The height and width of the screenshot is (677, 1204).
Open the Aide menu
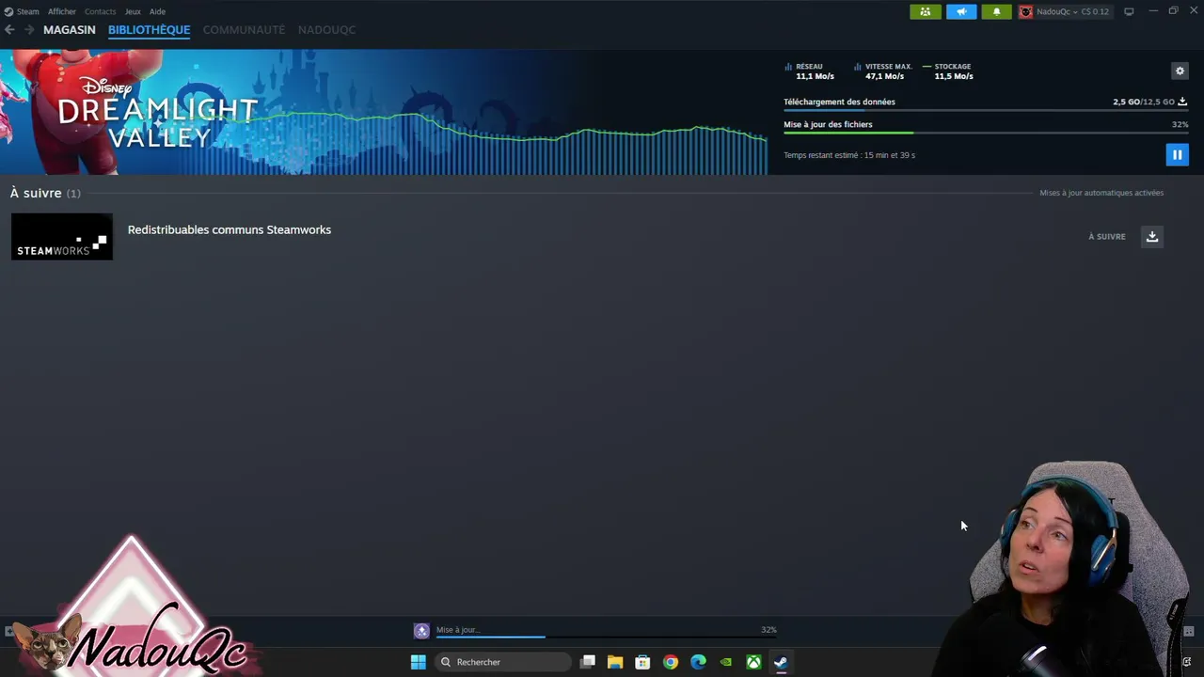click(157, 11)
